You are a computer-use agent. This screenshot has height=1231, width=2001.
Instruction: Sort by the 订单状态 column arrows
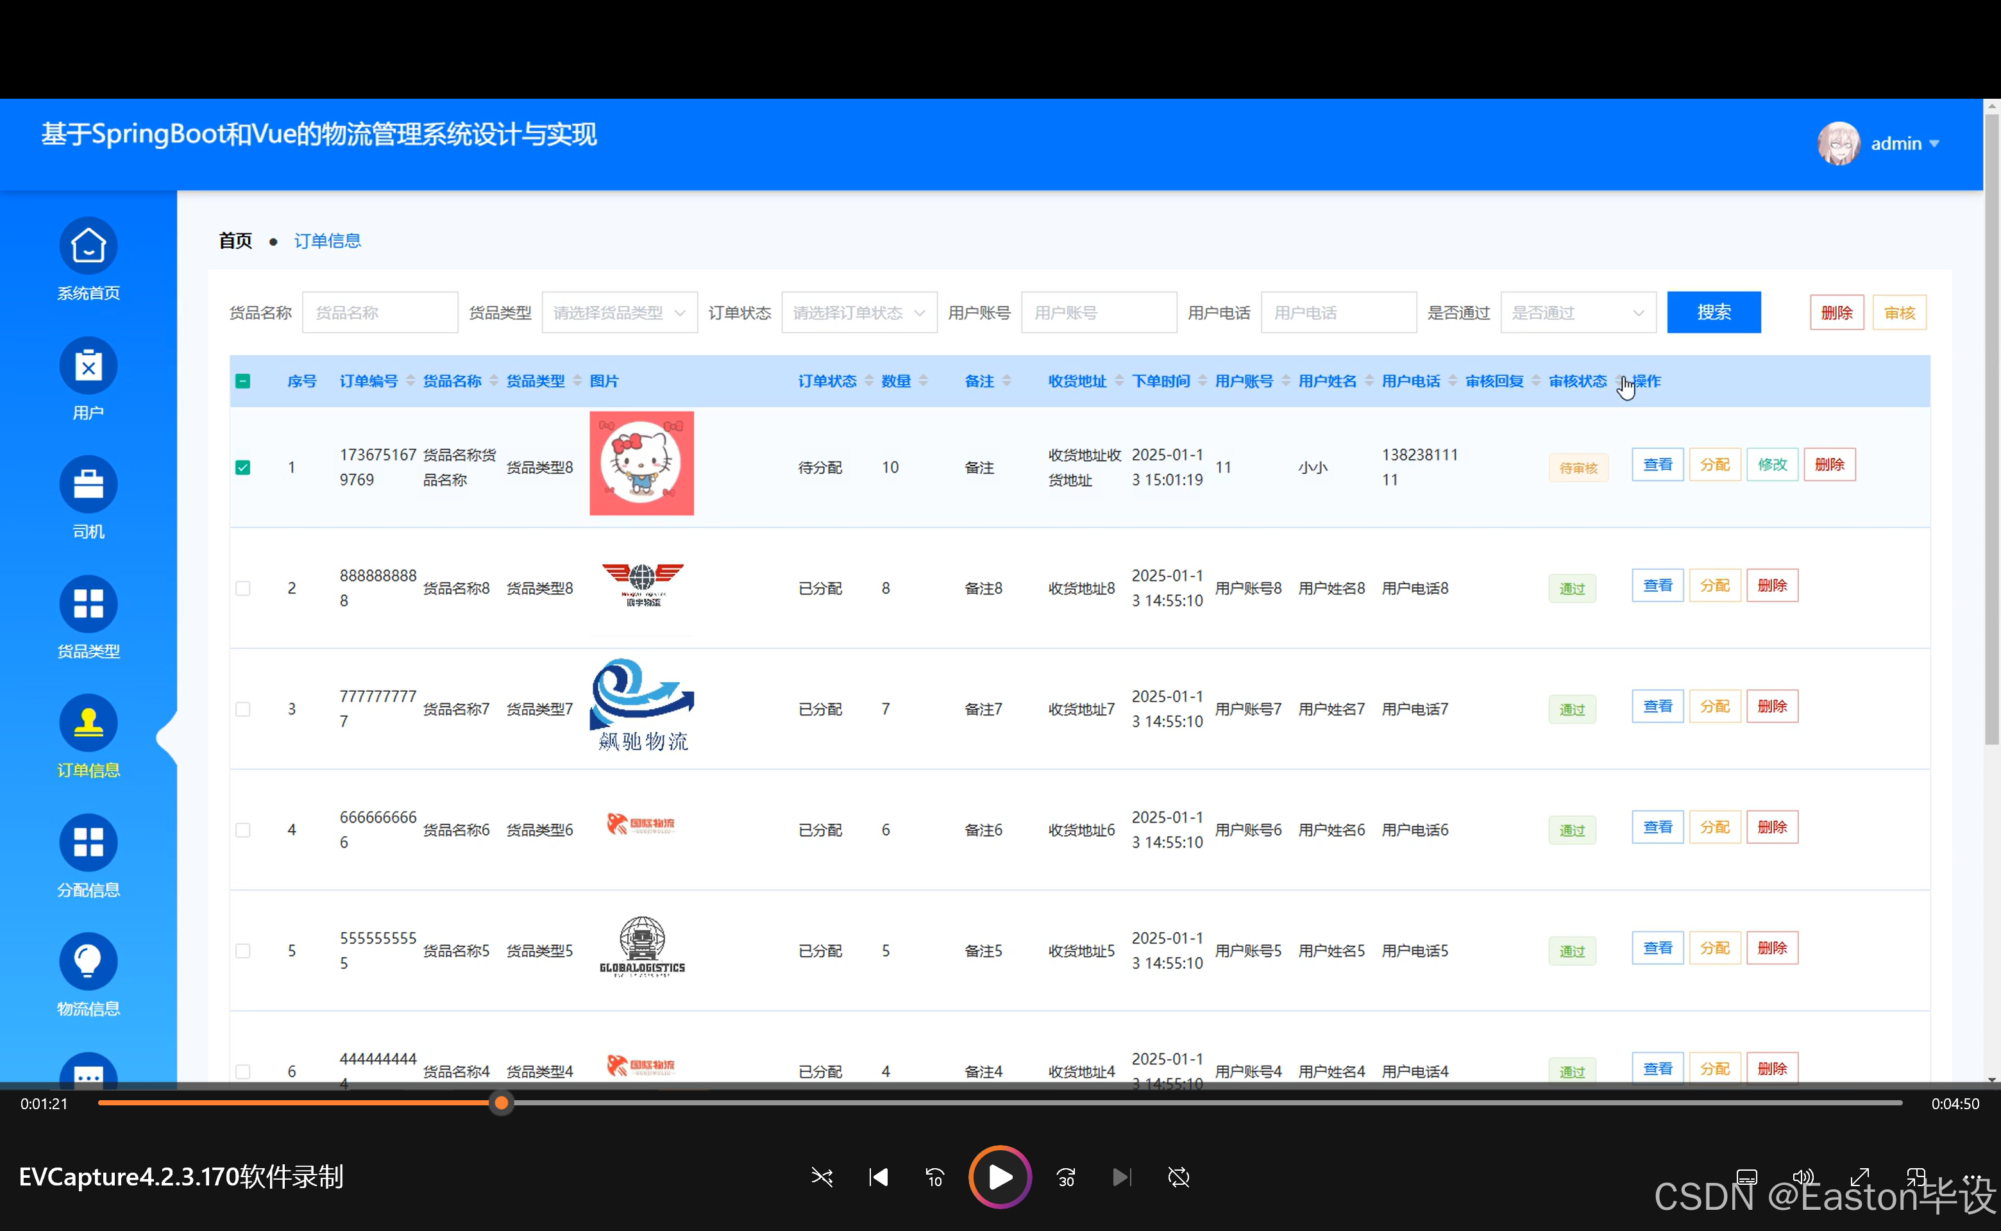coord(869,381)
